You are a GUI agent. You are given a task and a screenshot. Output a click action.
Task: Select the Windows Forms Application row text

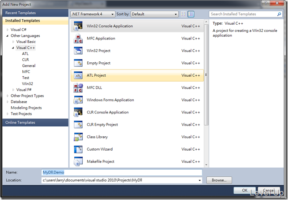(110, 100)
